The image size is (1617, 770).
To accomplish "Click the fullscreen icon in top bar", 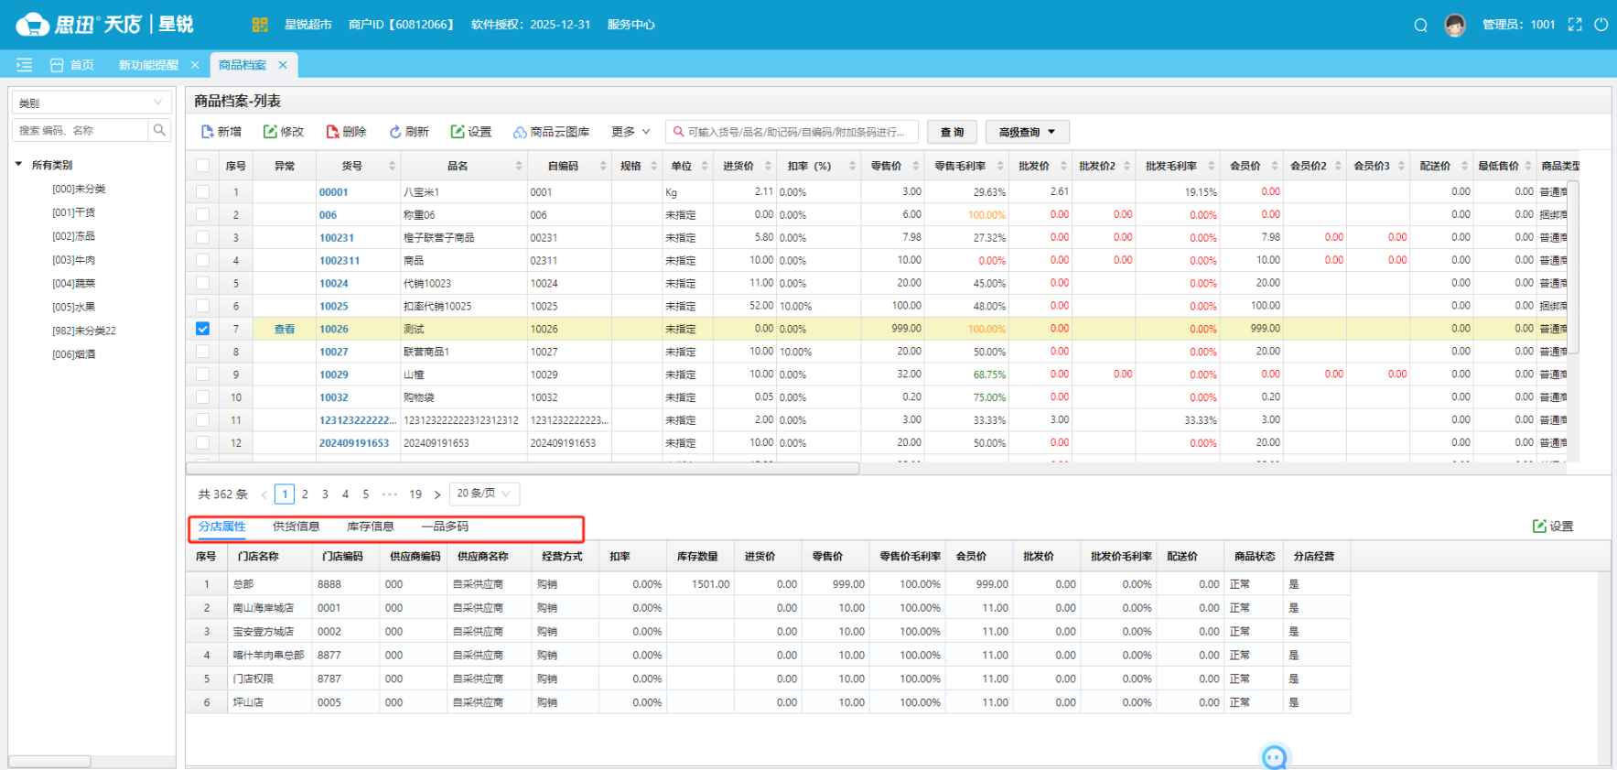I will point(1575,25).
